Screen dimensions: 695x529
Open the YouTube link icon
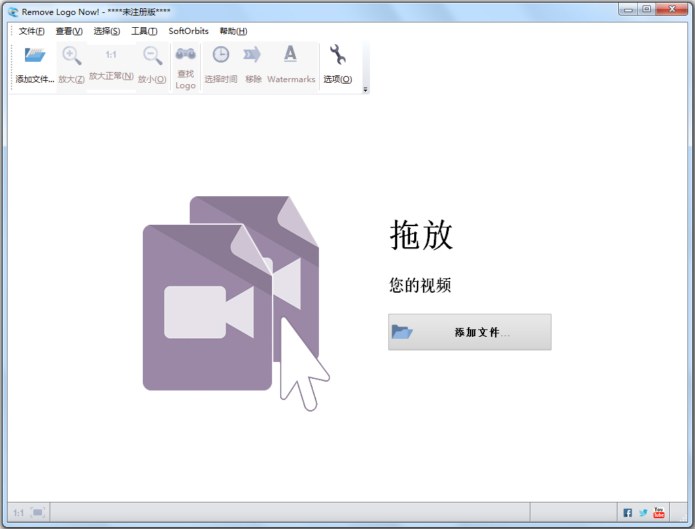pyautogui.click(x=658, y=513)
